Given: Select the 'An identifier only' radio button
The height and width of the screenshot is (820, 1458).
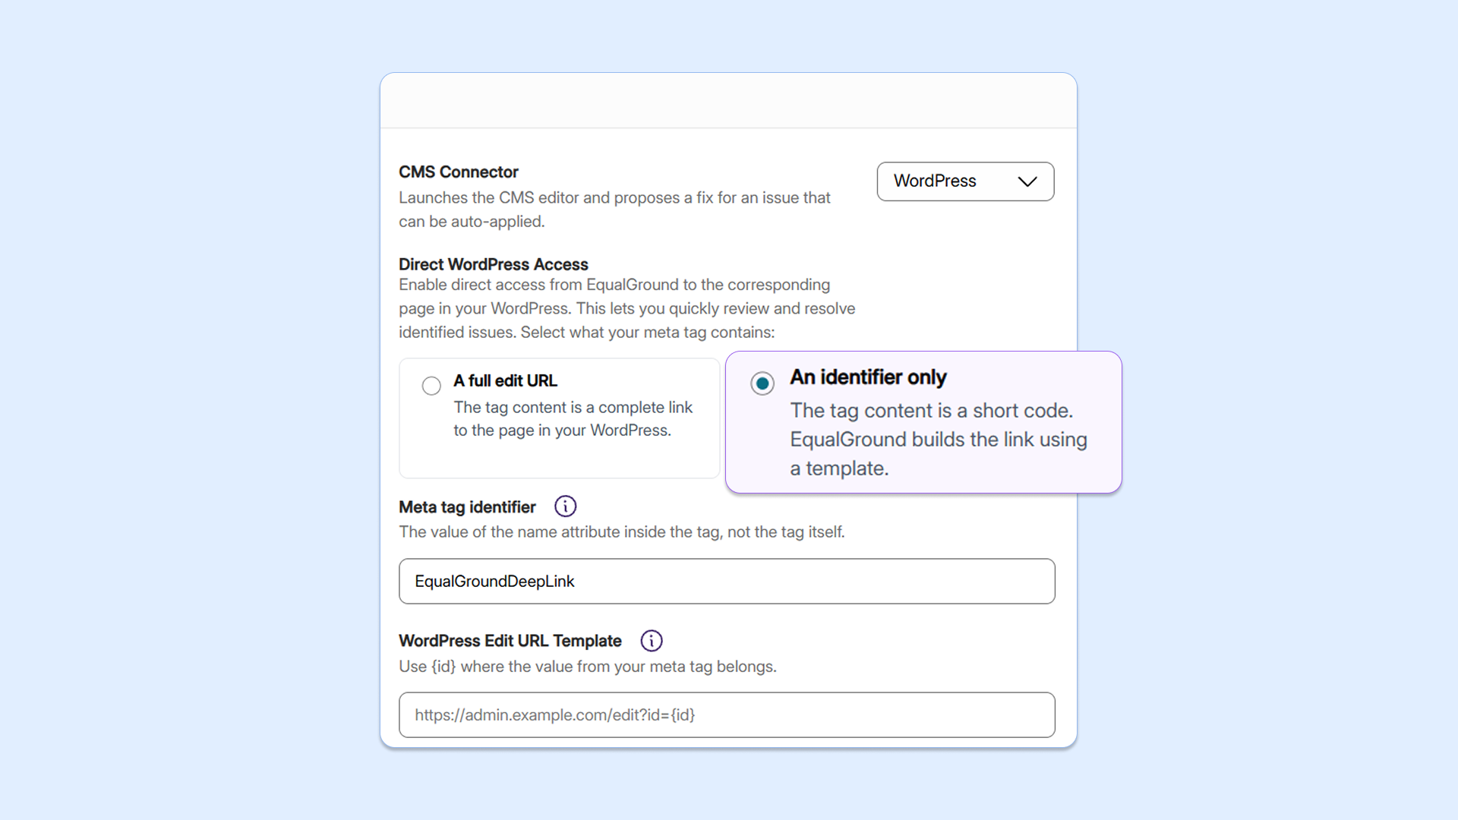Looking at the screenshot, I should click(762, 383).
